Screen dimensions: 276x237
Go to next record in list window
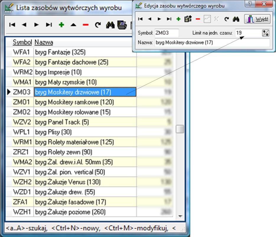(36, 25)
